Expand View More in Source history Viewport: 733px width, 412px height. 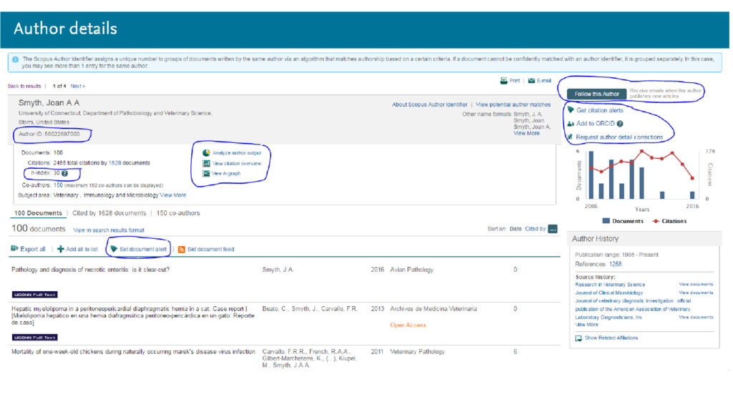pyautogui.click(x=587, y=325)
